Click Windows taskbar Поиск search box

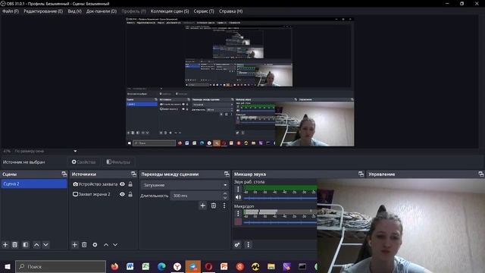point(61,266)
